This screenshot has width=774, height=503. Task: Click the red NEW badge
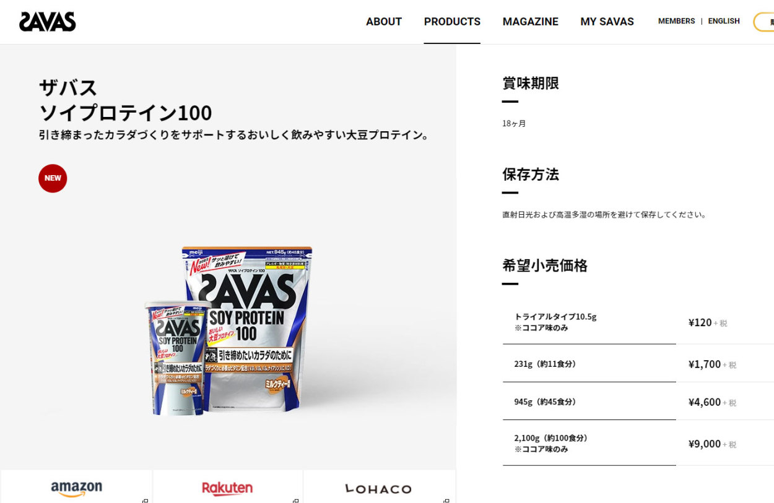point(53,178)
